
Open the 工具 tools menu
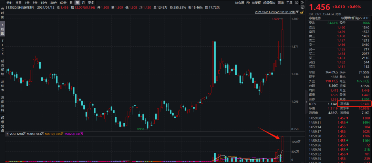(x=289, y=3)
